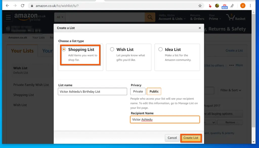Reload the page with refresh icon
The width and height of the screenshot is (259, 148).
click(23, 6)
